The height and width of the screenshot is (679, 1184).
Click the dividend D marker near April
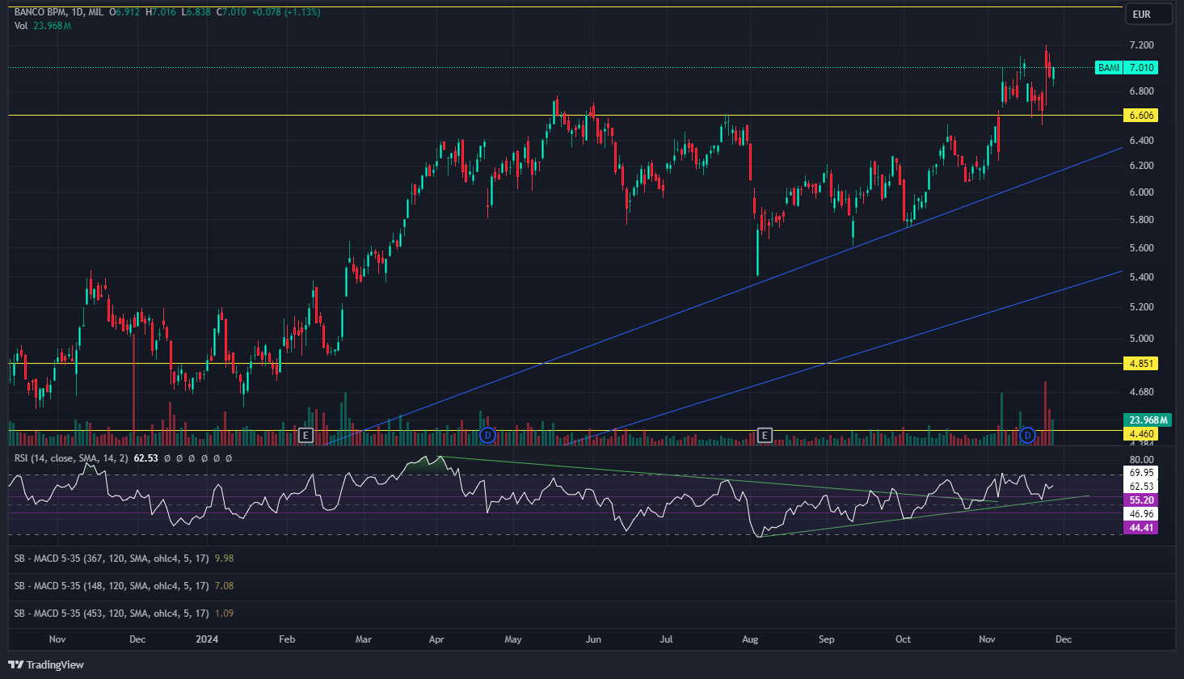tap(487, 436)
